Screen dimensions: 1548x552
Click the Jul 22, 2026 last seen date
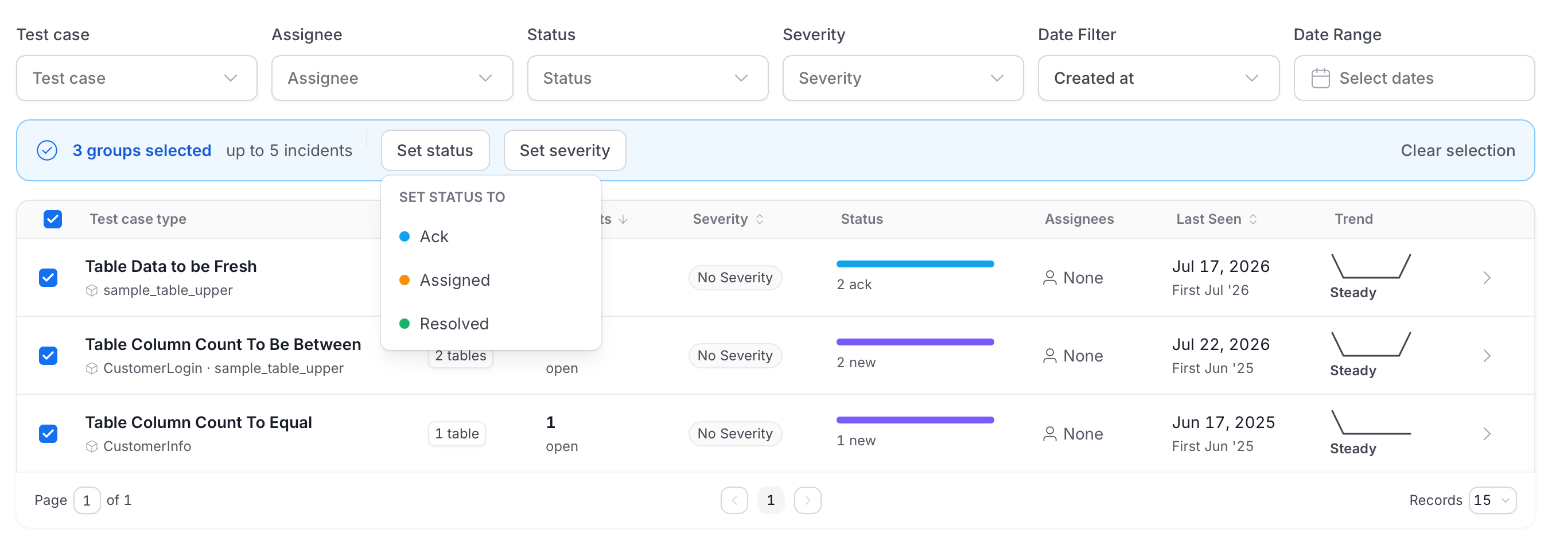tap(1220, 344)
